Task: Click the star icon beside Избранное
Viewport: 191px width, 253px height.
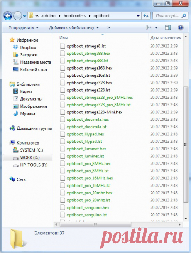Action: pyautogui.click(x=12, y=40)
